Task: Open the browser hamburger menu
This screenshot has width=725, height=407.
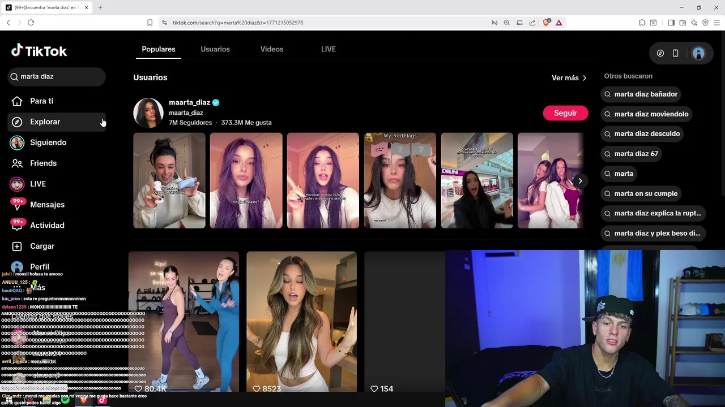Action: pos(717,23)
